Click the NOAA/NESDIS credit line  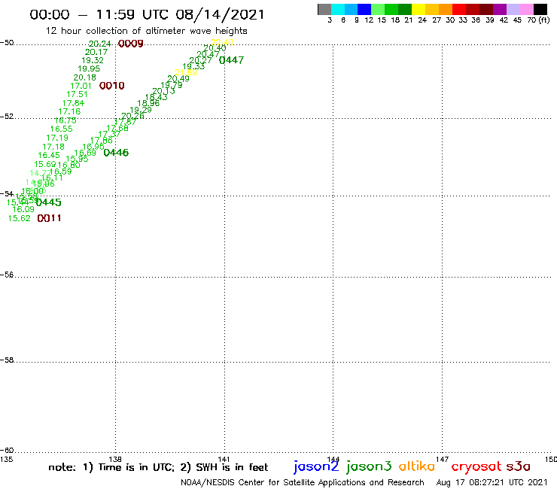click(x=303, y=482)
